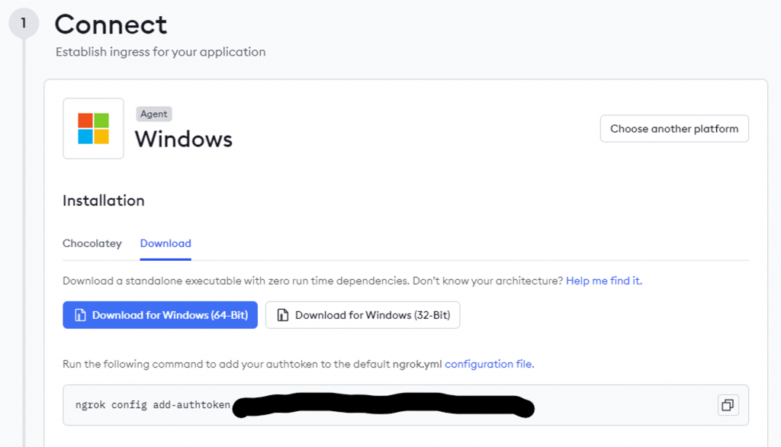Click the Agent badge label
Image resolution: width=781 pixels, height=447 pixels.
tap(153, 114)
